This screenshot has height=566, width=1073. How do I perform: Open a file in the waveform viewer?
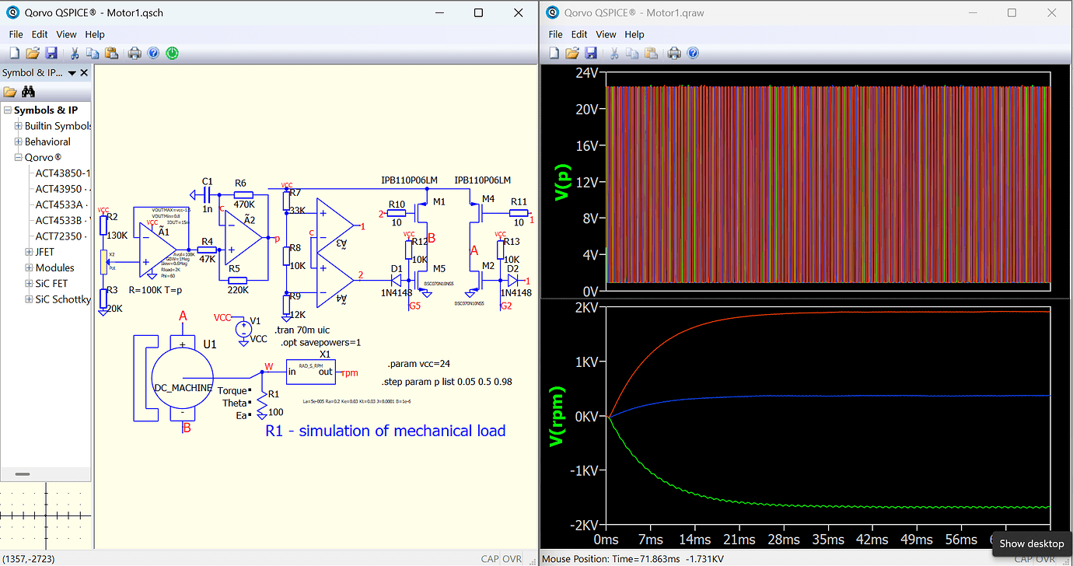pyautogui.click(x=572, y=52)
